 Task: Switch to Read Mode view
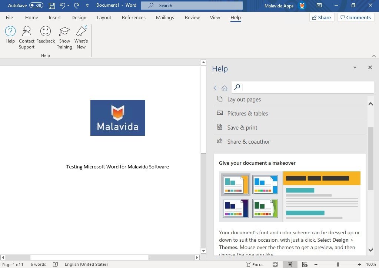[275, 265]
